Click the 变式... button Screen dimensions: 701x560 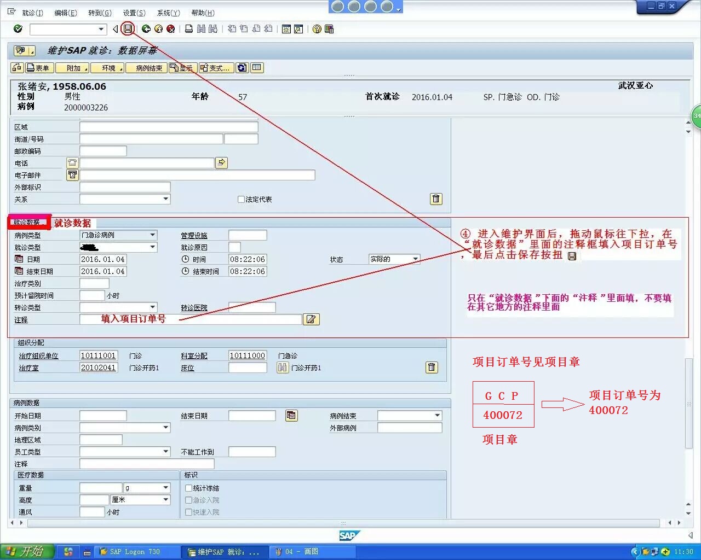pos(216,68)
